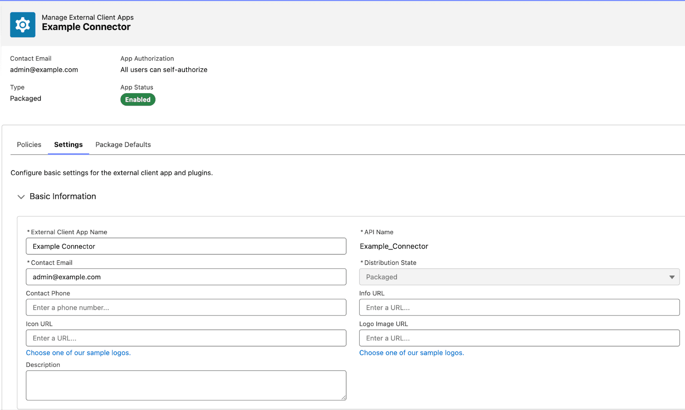Image resolution: width=685 pixels, height=410 pixels.
Task: Select the Settings tab
Action: click(68, 145)
